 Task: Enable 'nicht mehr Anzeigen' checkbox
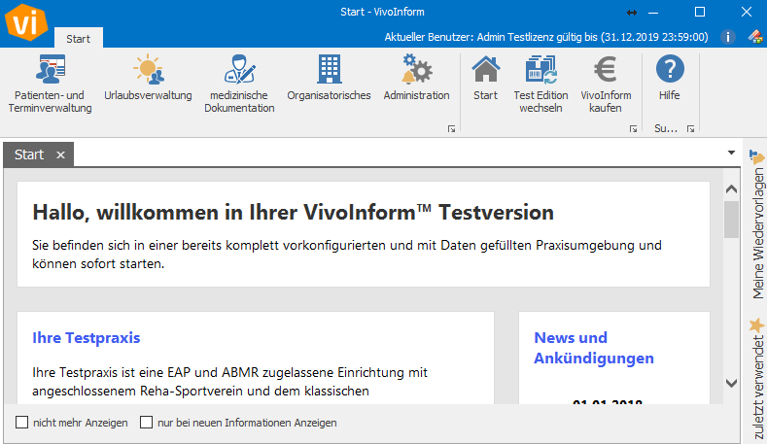[22, 422]
